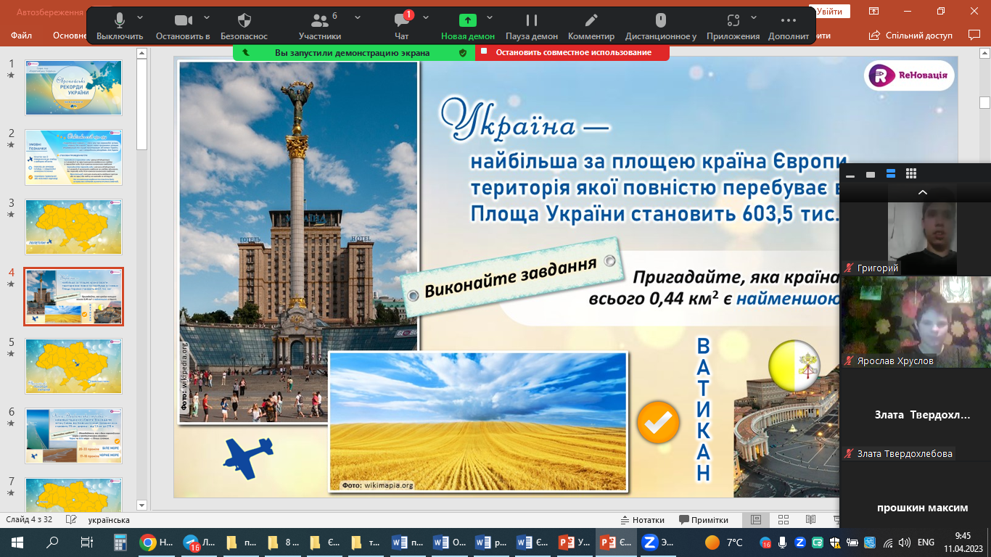Viewport: 991px width, 557px height.
Task: Expand video options arrow next to camera
Action: [207, 17]
